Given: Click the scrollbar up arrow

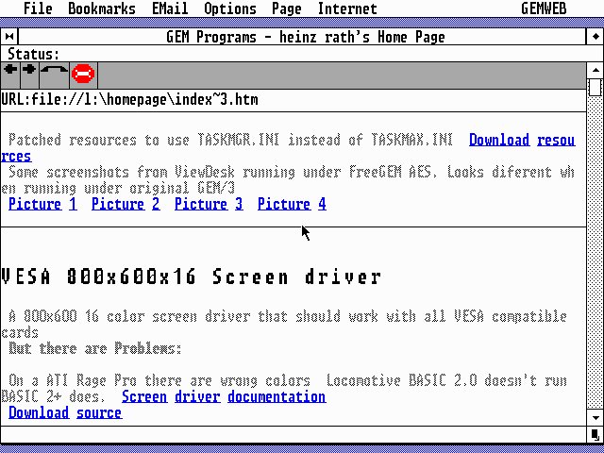Looking at the screenshot, I should pos(596,70).
